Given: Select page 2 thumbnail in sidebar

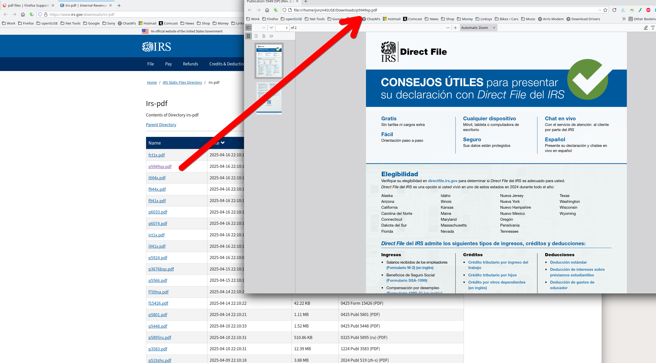Looking at the screenshot, I should (269, 98).
